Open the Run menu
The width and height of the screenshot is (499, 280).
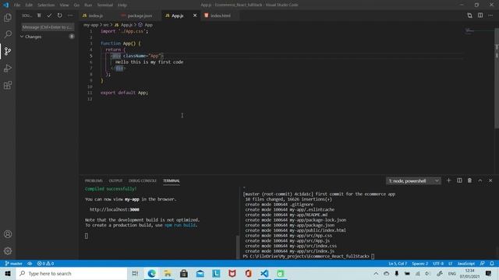(x=88, y=5)
